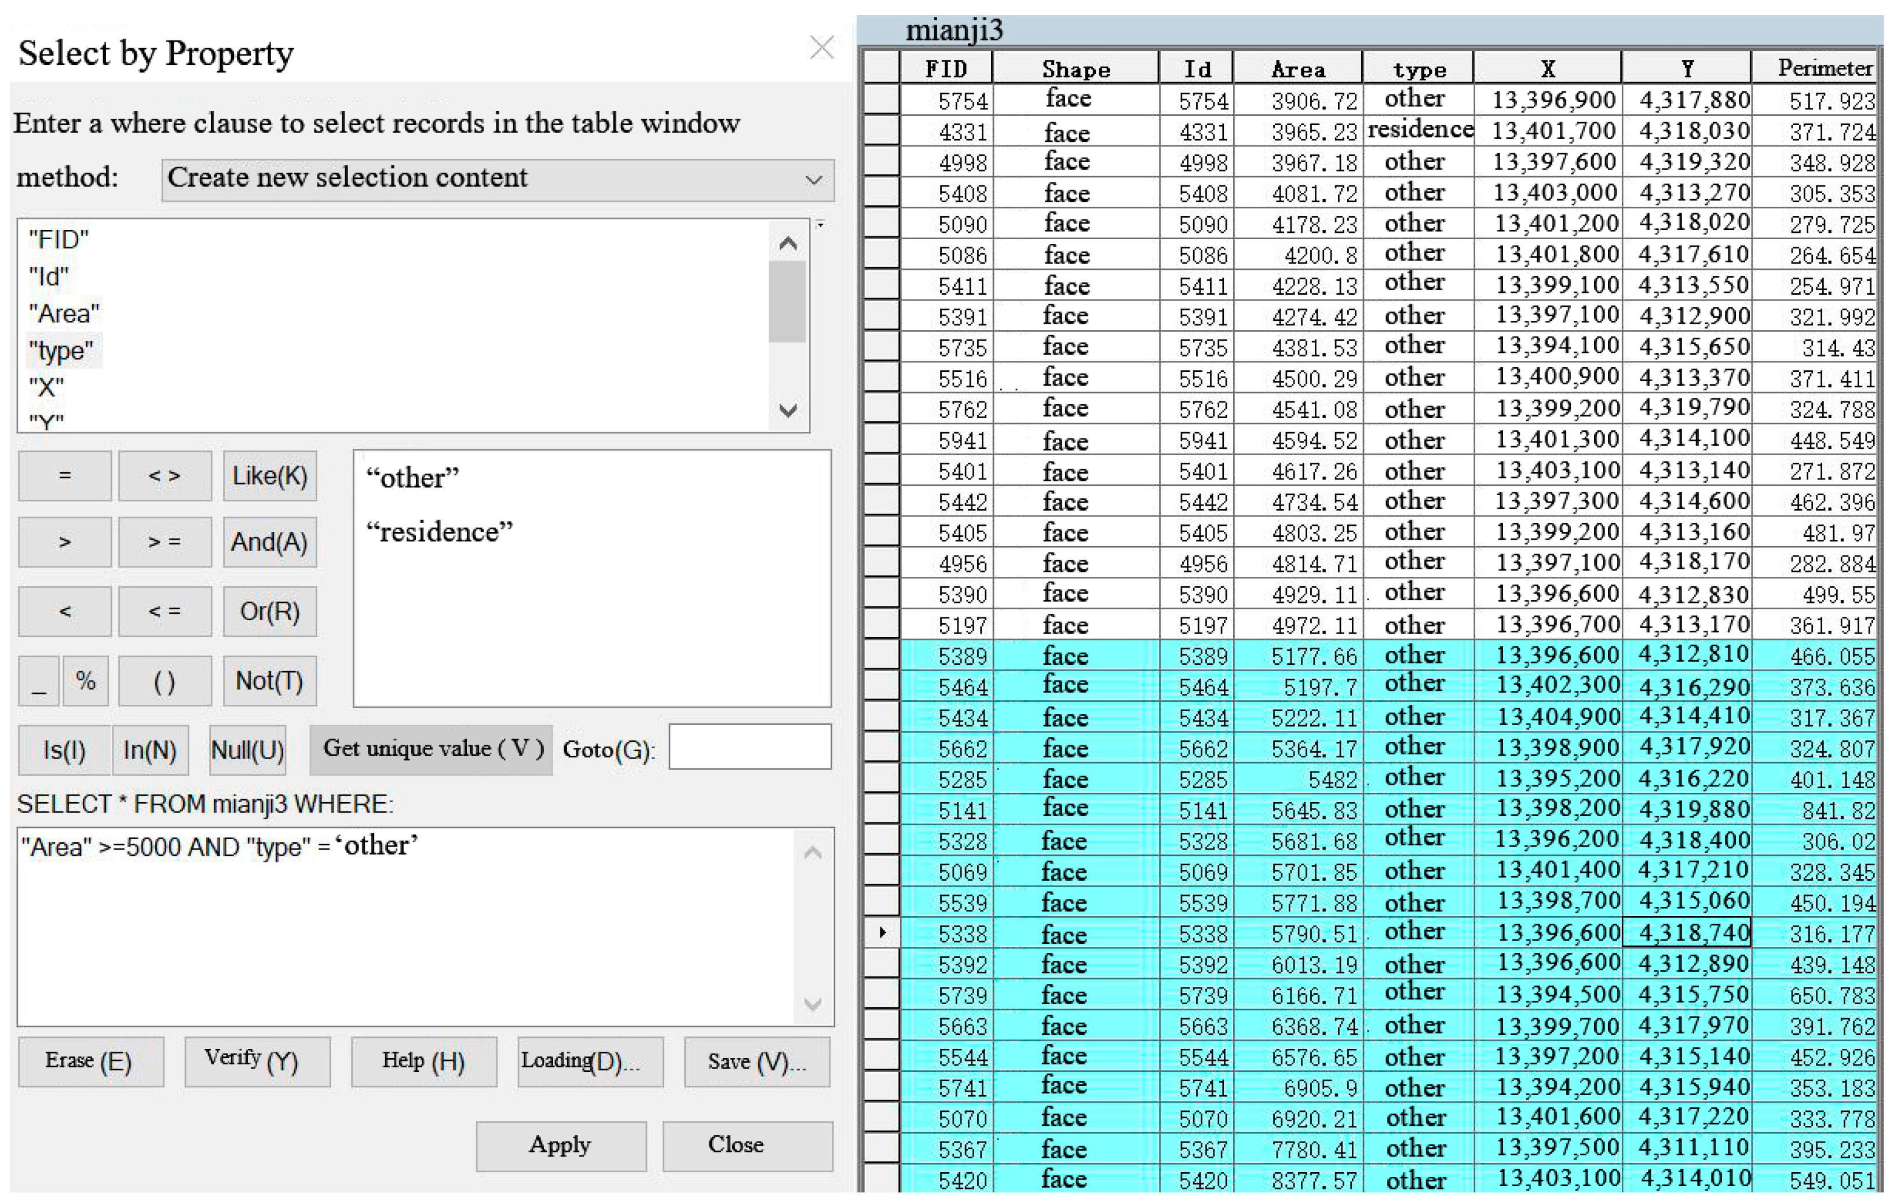1894x1204 pixels.
Task: Select the "X" field in list
Action: pyautogui.click(x=46, y=387)
